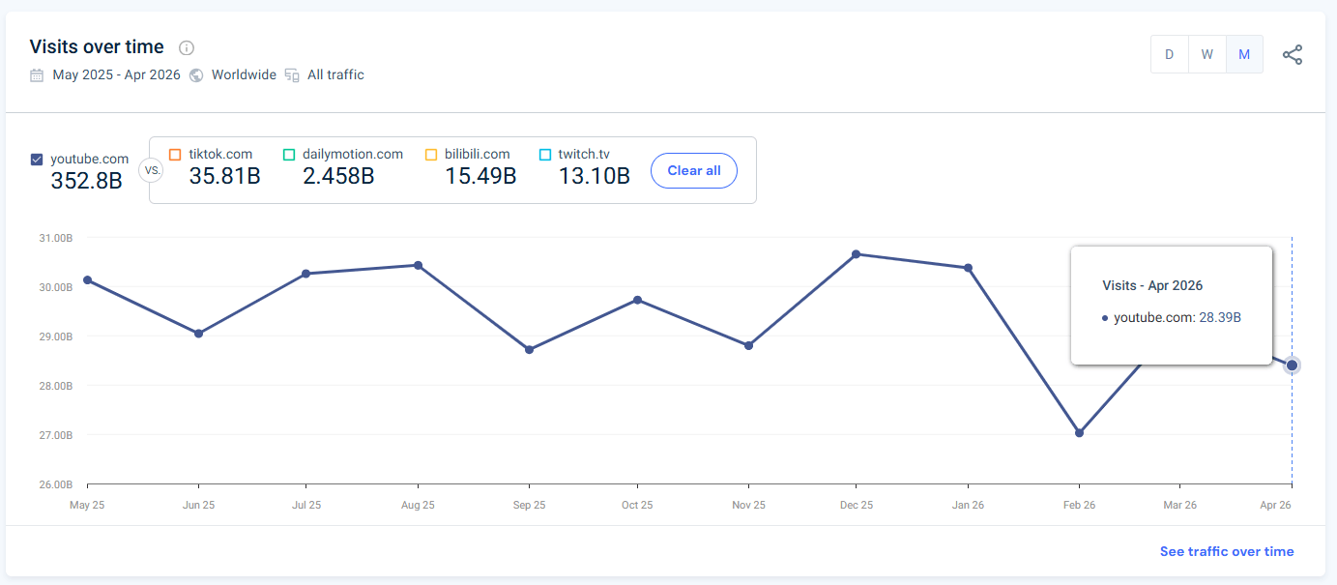Click the 26.00B axis label
This screenshot has width=1337, height=585.
click(56, 484)
